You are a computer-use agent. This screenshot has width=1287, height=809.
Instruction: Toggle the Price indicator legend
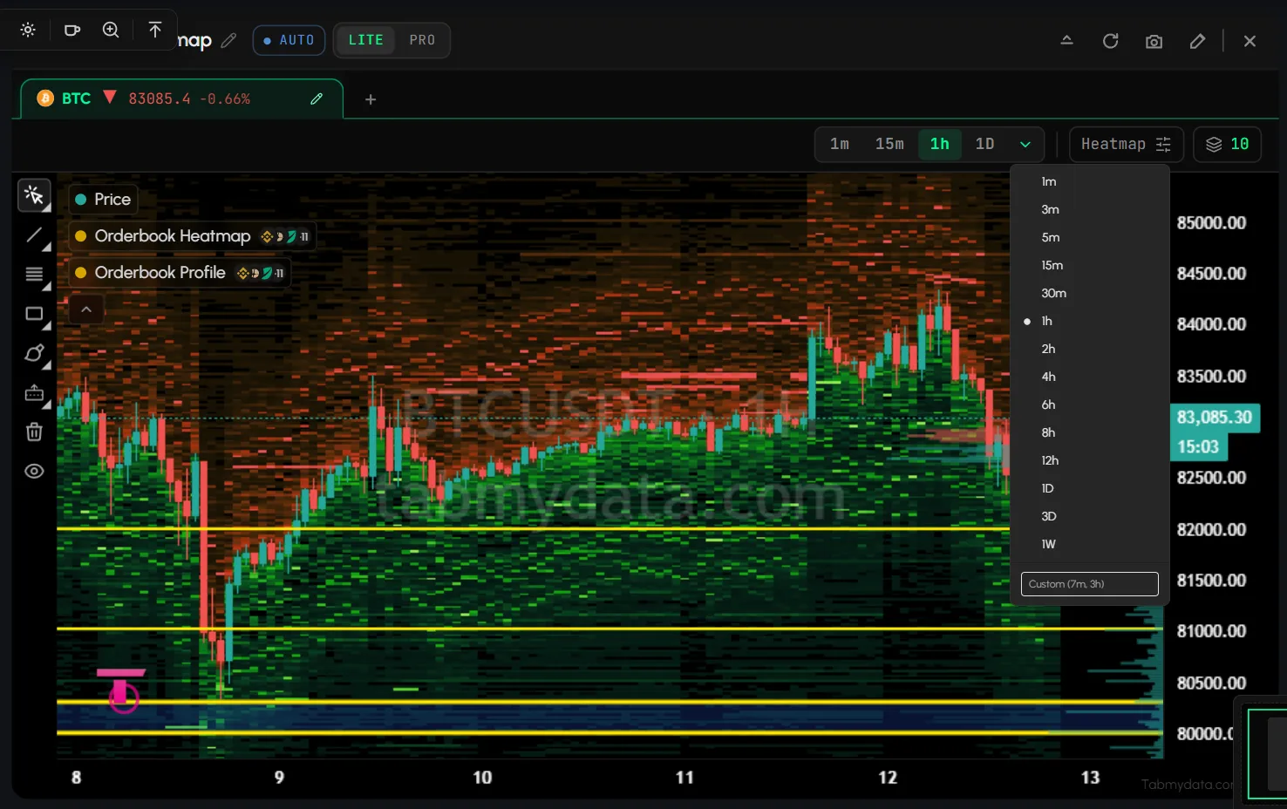point(103,199)
